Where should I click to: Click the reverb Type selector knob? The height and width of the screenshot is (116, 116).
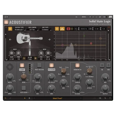click(x=64, y=71)
